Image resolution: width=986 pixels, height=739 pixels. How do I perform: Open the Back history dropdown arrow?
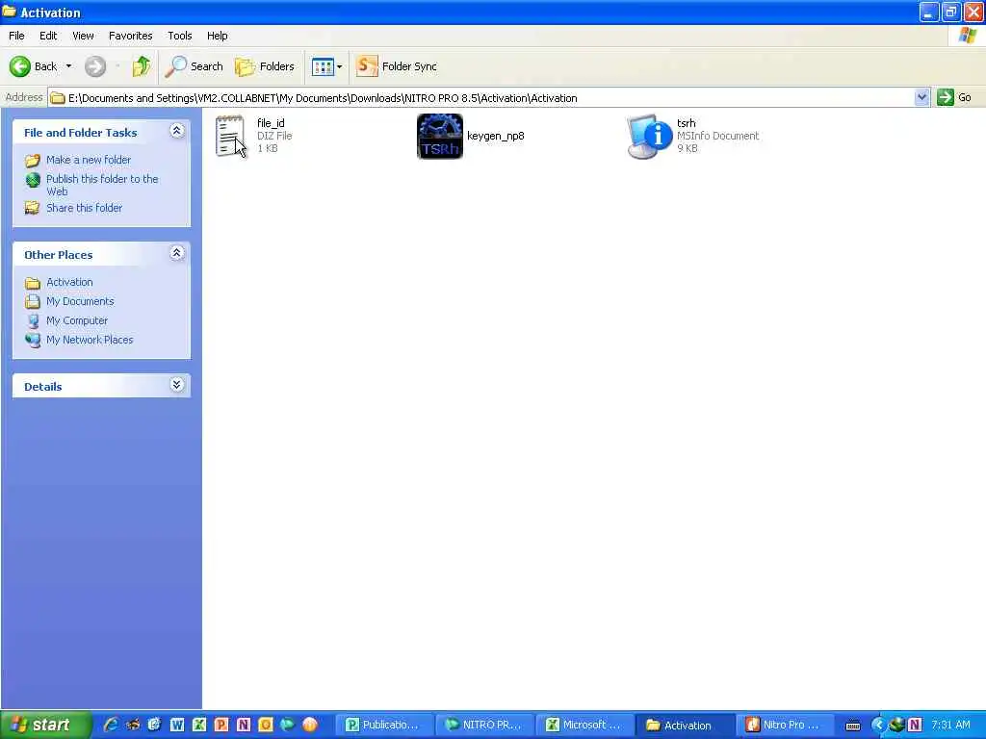(68, 66)
